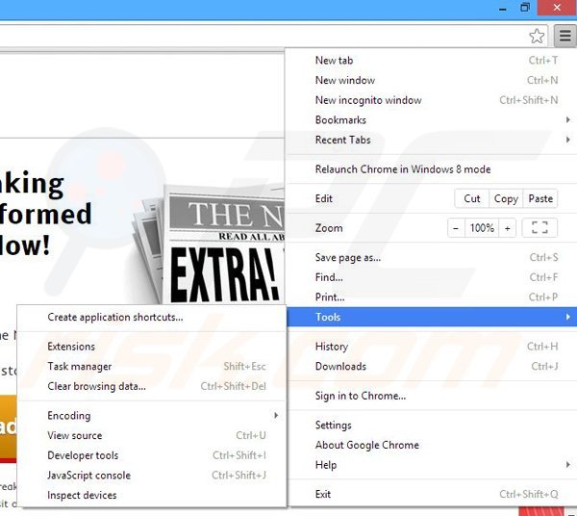Select Print... in the menu
Viewport: 577px width, 516px height.
coord(432,297)
